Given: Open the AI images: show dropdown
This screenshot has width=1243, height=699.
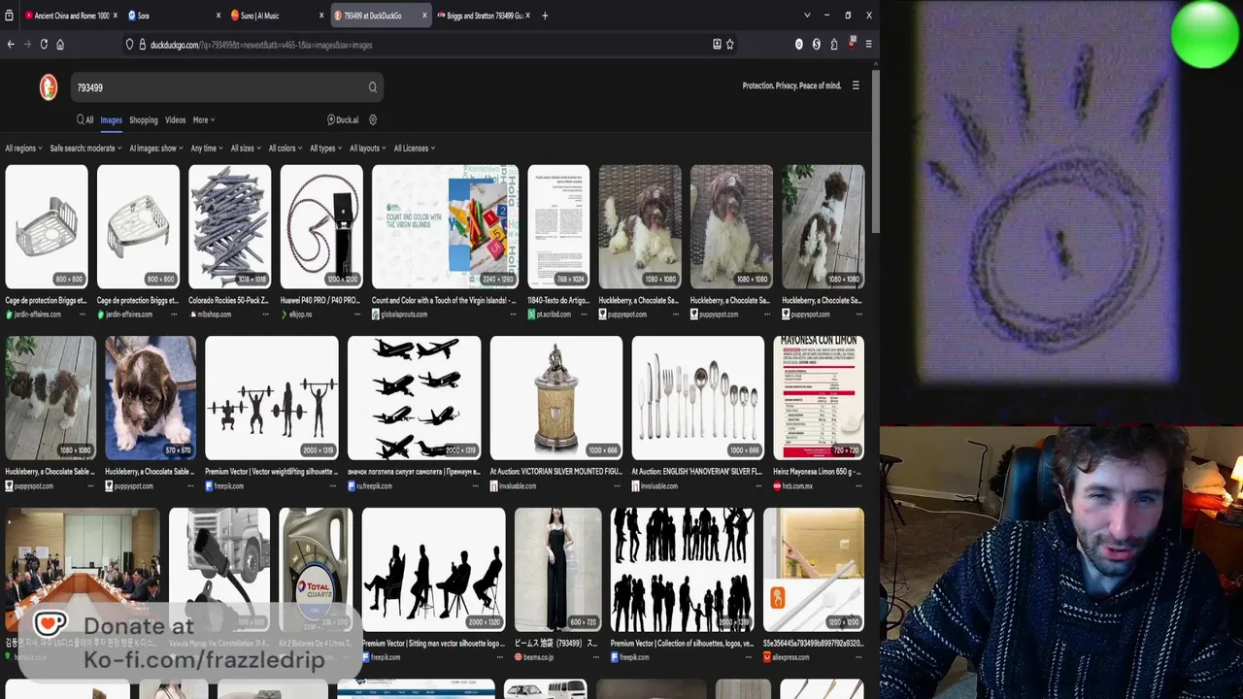Looking at the screenshot, I should [x=156, y=149].
